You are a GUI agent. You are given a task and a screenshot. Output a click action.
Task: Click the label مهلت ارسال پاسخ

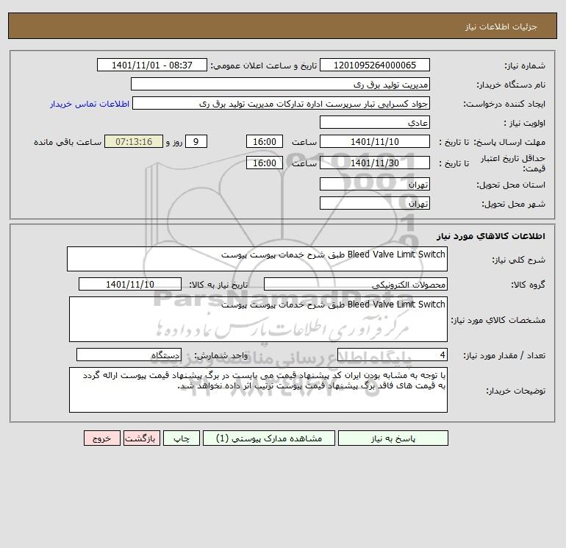(509, 142)
